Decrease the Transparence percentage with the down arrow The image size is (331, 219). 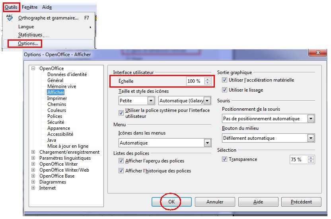coord(312,161)
